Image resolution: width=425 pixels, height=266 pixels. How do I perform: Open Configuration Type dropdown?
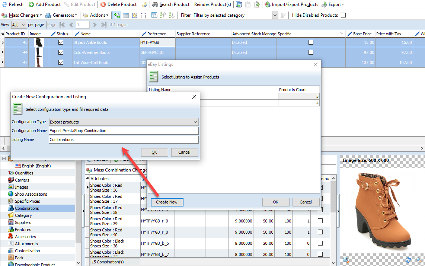tap(124, 122)
